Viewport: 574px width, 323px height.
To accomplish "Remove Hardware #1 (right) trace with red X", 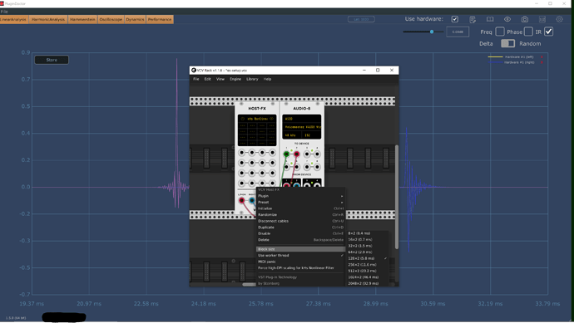I will click(x=542, y=62).
